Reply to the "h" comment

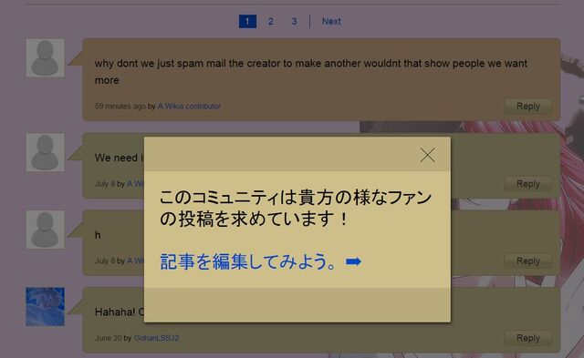point(527,261)
